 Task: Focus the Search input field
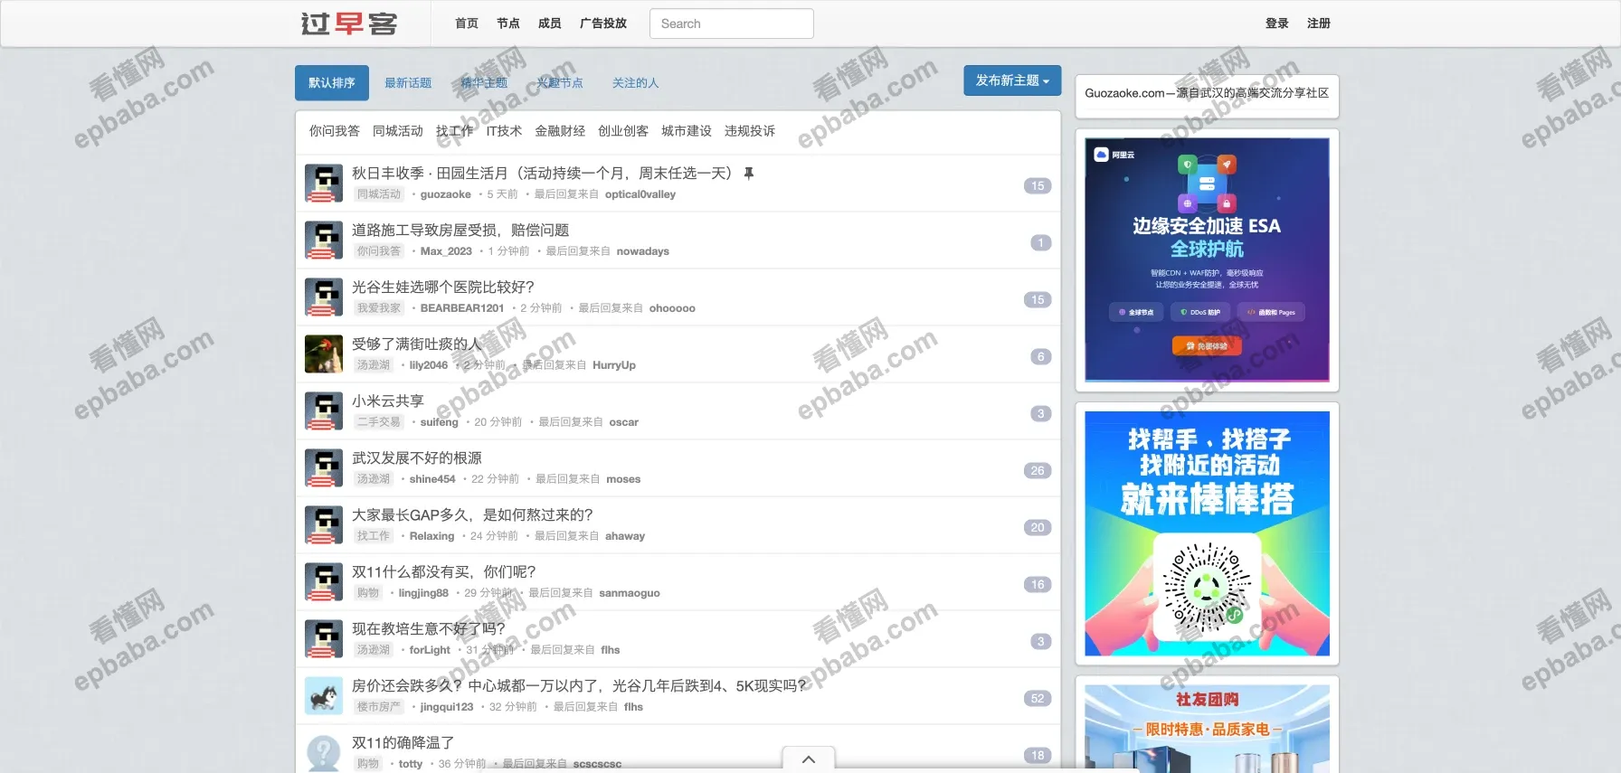(731, 24)
